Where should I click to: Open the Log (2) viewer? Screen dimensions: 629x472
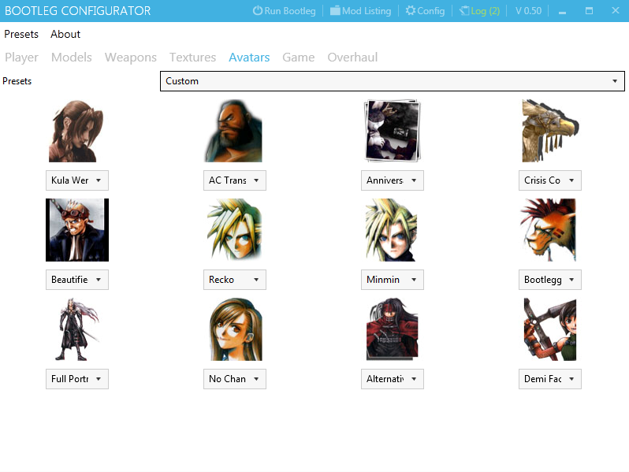pos(479,11)
